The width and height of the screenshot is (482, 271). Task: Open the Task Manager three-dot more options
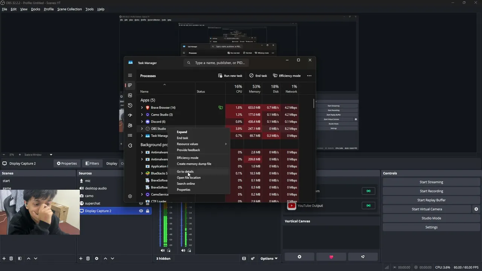pyautogui.click(x=309, y=76)
